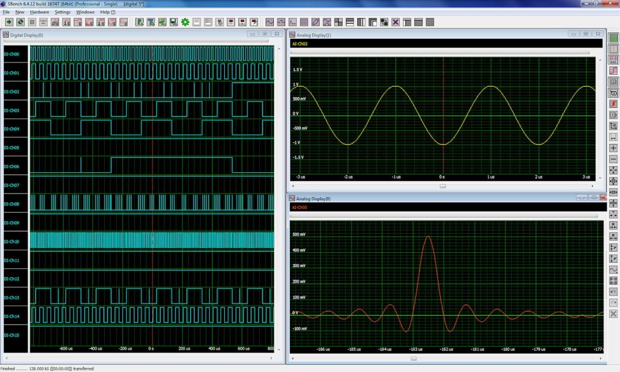Open the Settings menu
This screenshot has height=372, width=620.
click(x=63, y=12)
